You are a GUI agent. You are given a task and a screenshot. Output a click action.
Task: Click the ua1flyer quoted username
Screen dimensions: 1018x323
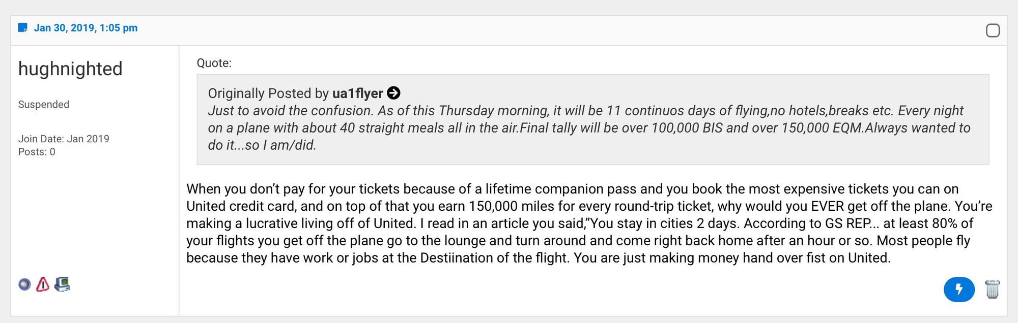click(x=357, y=93)
